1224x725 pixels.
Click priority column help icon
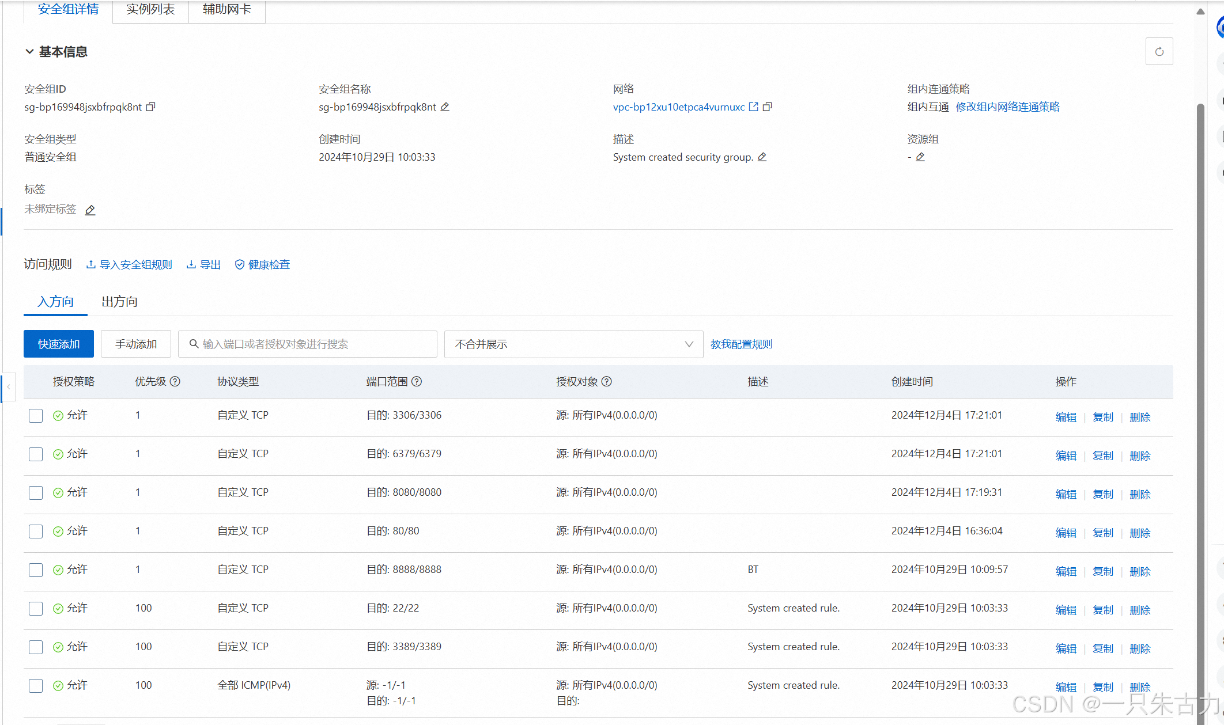pyautogui.click(x=175, y=382)
